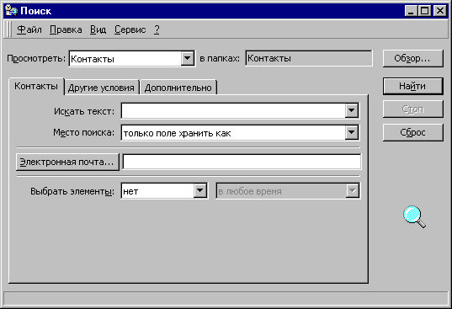Click the Контакты value in Просмотреть combo
Image resolution: width=452 pixels, height=309 pixels.
(93, 59)
